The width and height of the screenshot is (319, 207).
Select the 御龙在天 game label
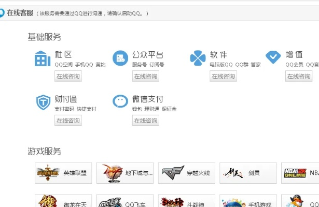point(75,204)
